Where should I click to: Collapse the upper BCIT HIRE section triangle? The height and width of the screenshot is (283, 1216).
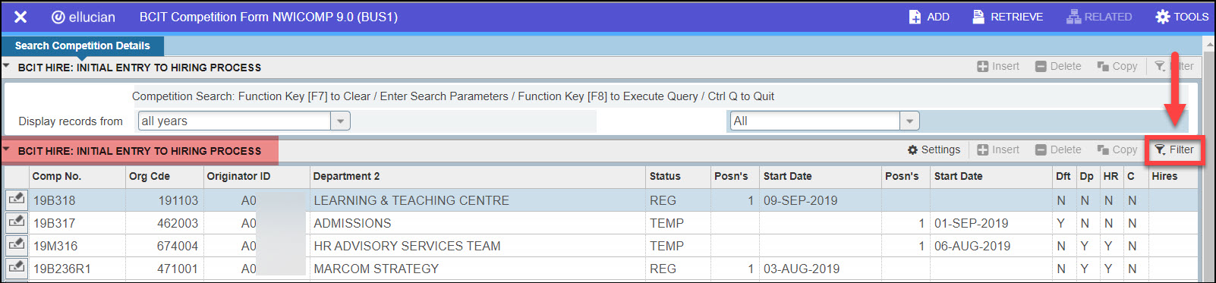pyautogui.click(x=7, y=66)
